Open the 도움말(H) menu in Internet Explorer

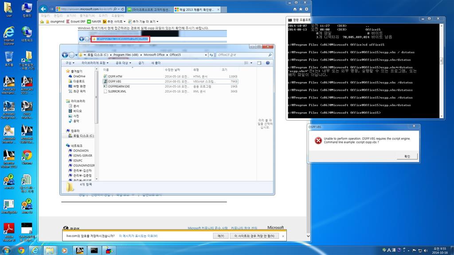point(117,15)
